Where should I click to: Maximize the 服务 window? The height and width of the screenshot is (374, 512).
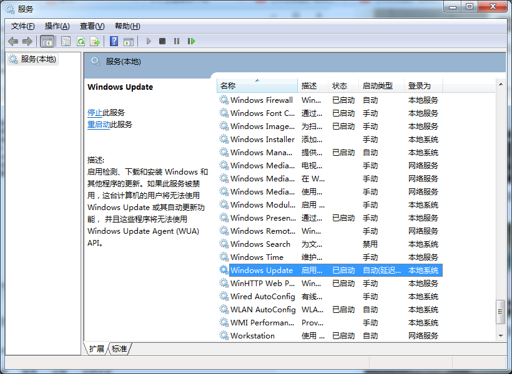coord(470,6)
